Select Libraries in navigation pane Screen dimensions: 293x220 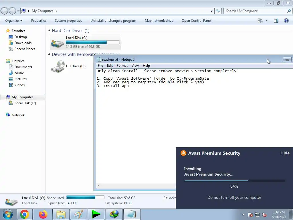[x=18, y=61]
